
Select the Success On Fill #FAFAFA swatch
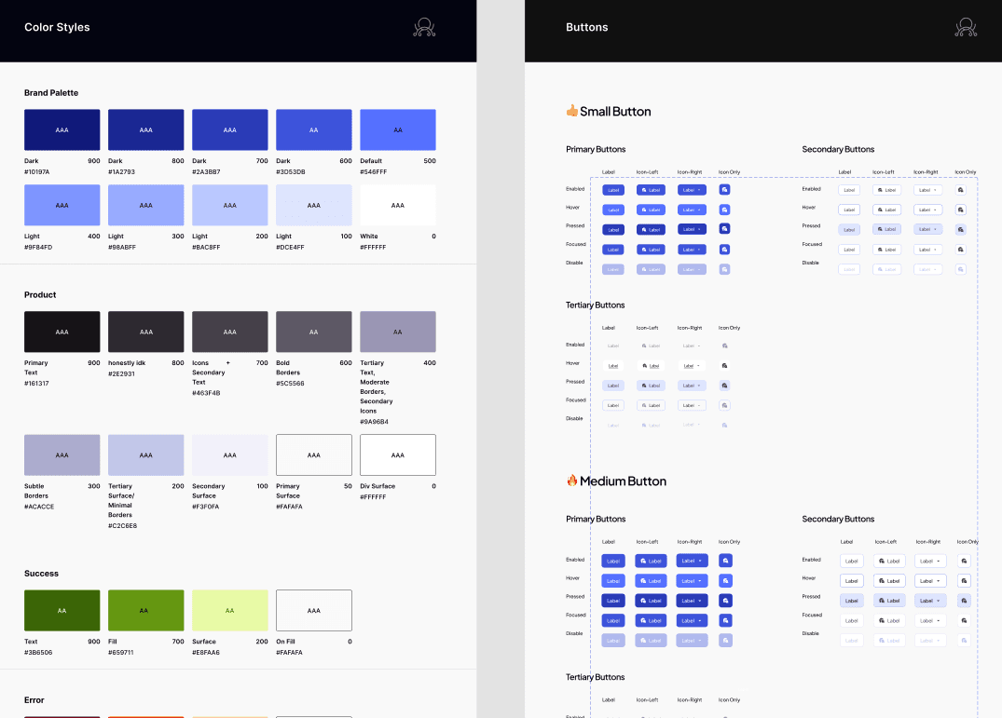tap(314, 610)
